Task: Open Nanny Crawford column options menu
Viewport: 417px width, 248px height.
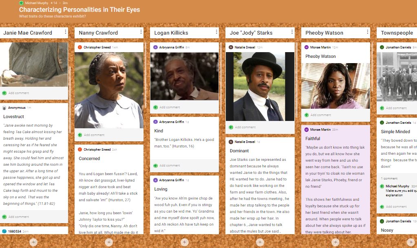Action: click(141, 32)
